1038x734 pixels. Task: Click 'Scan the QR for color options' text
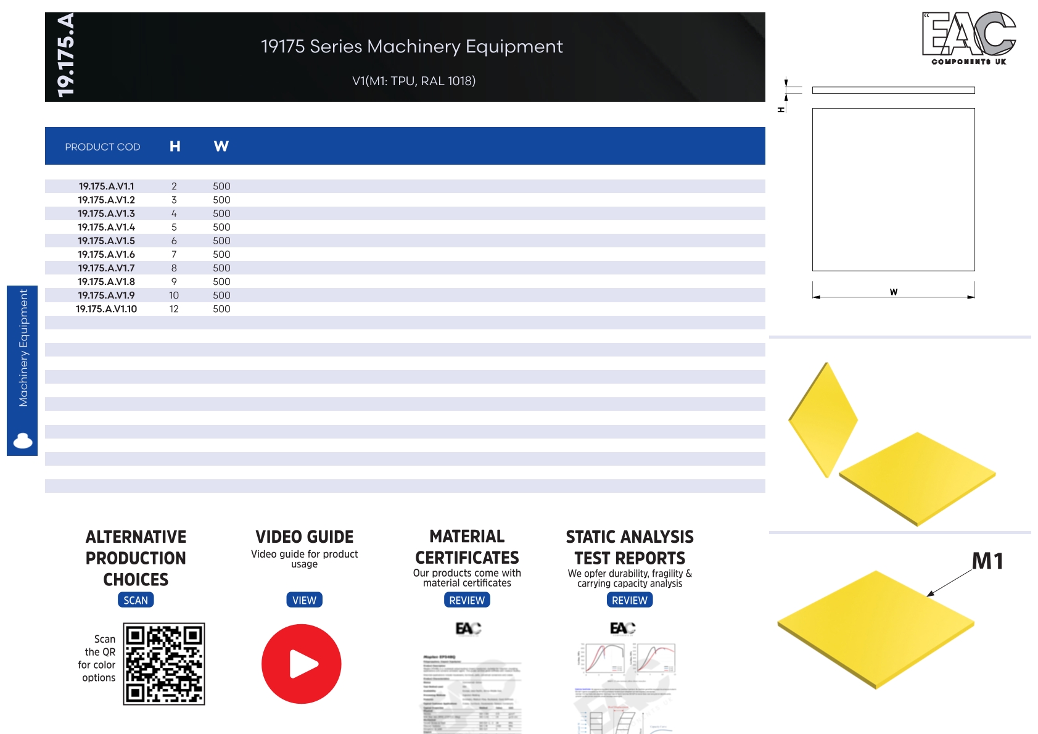pyautogui.click(x=97, y=658)
